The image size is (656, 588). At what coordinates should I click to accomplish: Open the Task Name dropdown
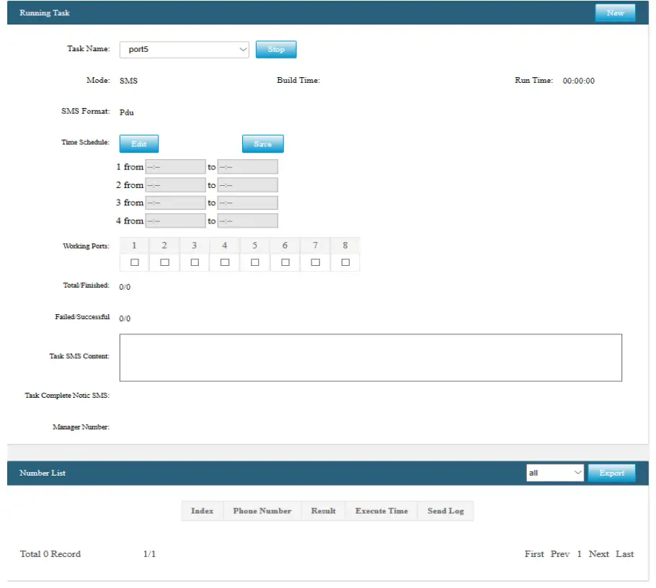[x=184, y=50]
